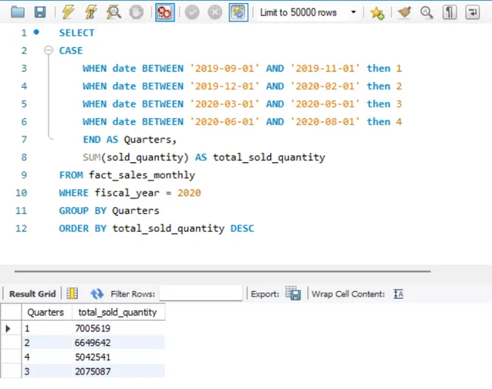Click Quarters cell showing 3
Viewport: 492px width, 389px height.
[x=47, y=372]
